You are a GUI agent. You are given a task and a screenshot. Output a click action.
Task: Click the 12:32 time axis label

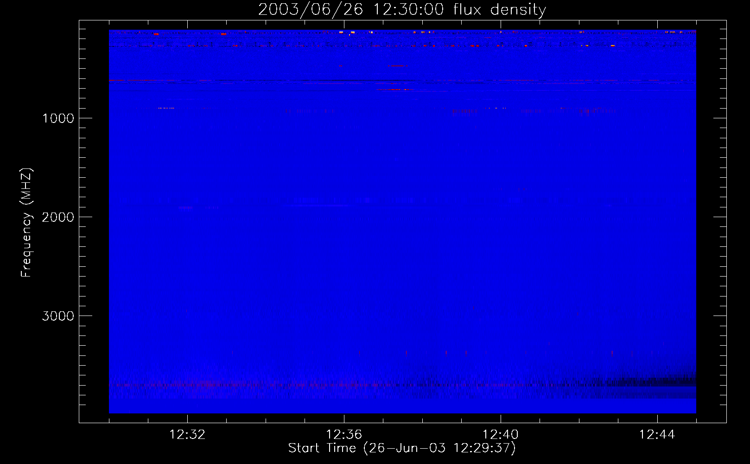[x=187, y=435]
